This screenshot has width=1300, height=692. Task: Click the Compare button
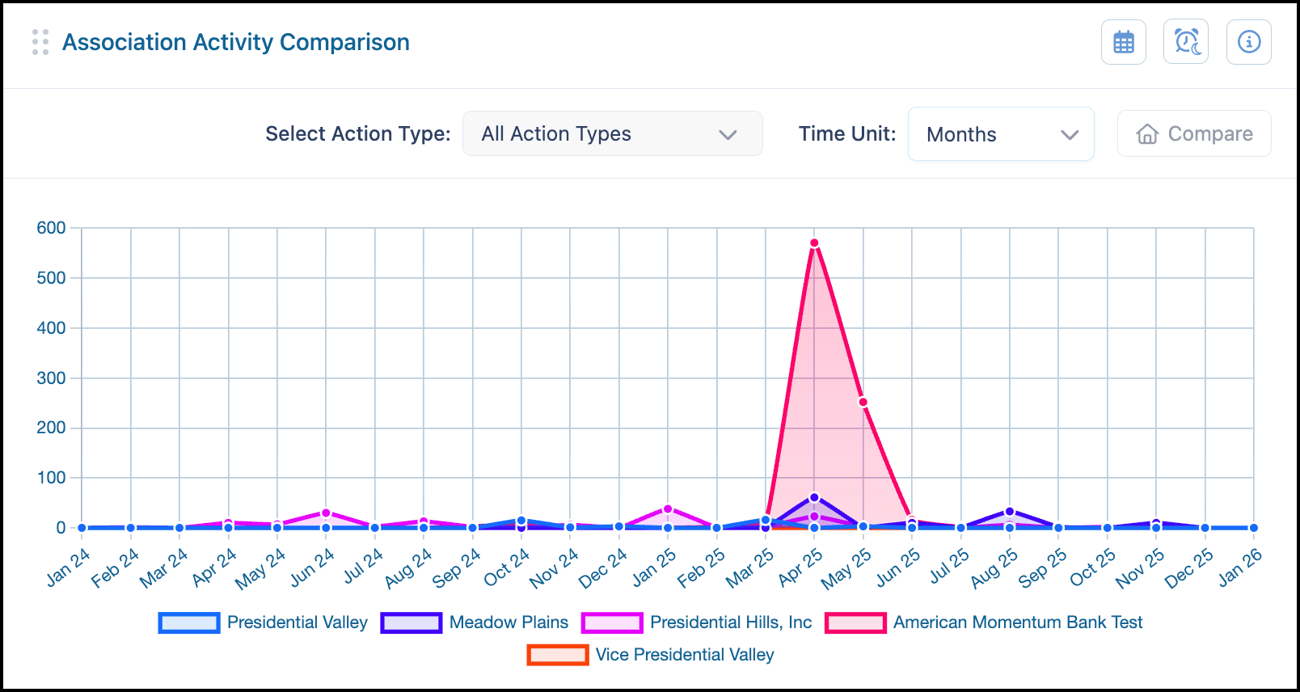coord(1194,134)
